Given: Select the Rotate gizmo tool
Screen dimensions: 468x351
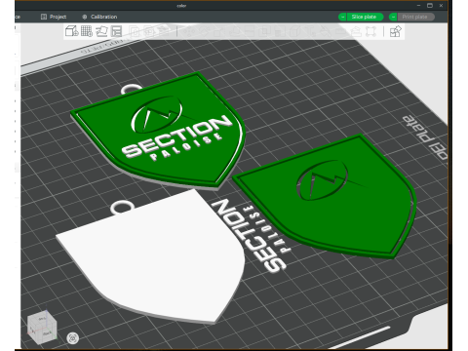Looking at the screenshot, I should pos(205,31).
